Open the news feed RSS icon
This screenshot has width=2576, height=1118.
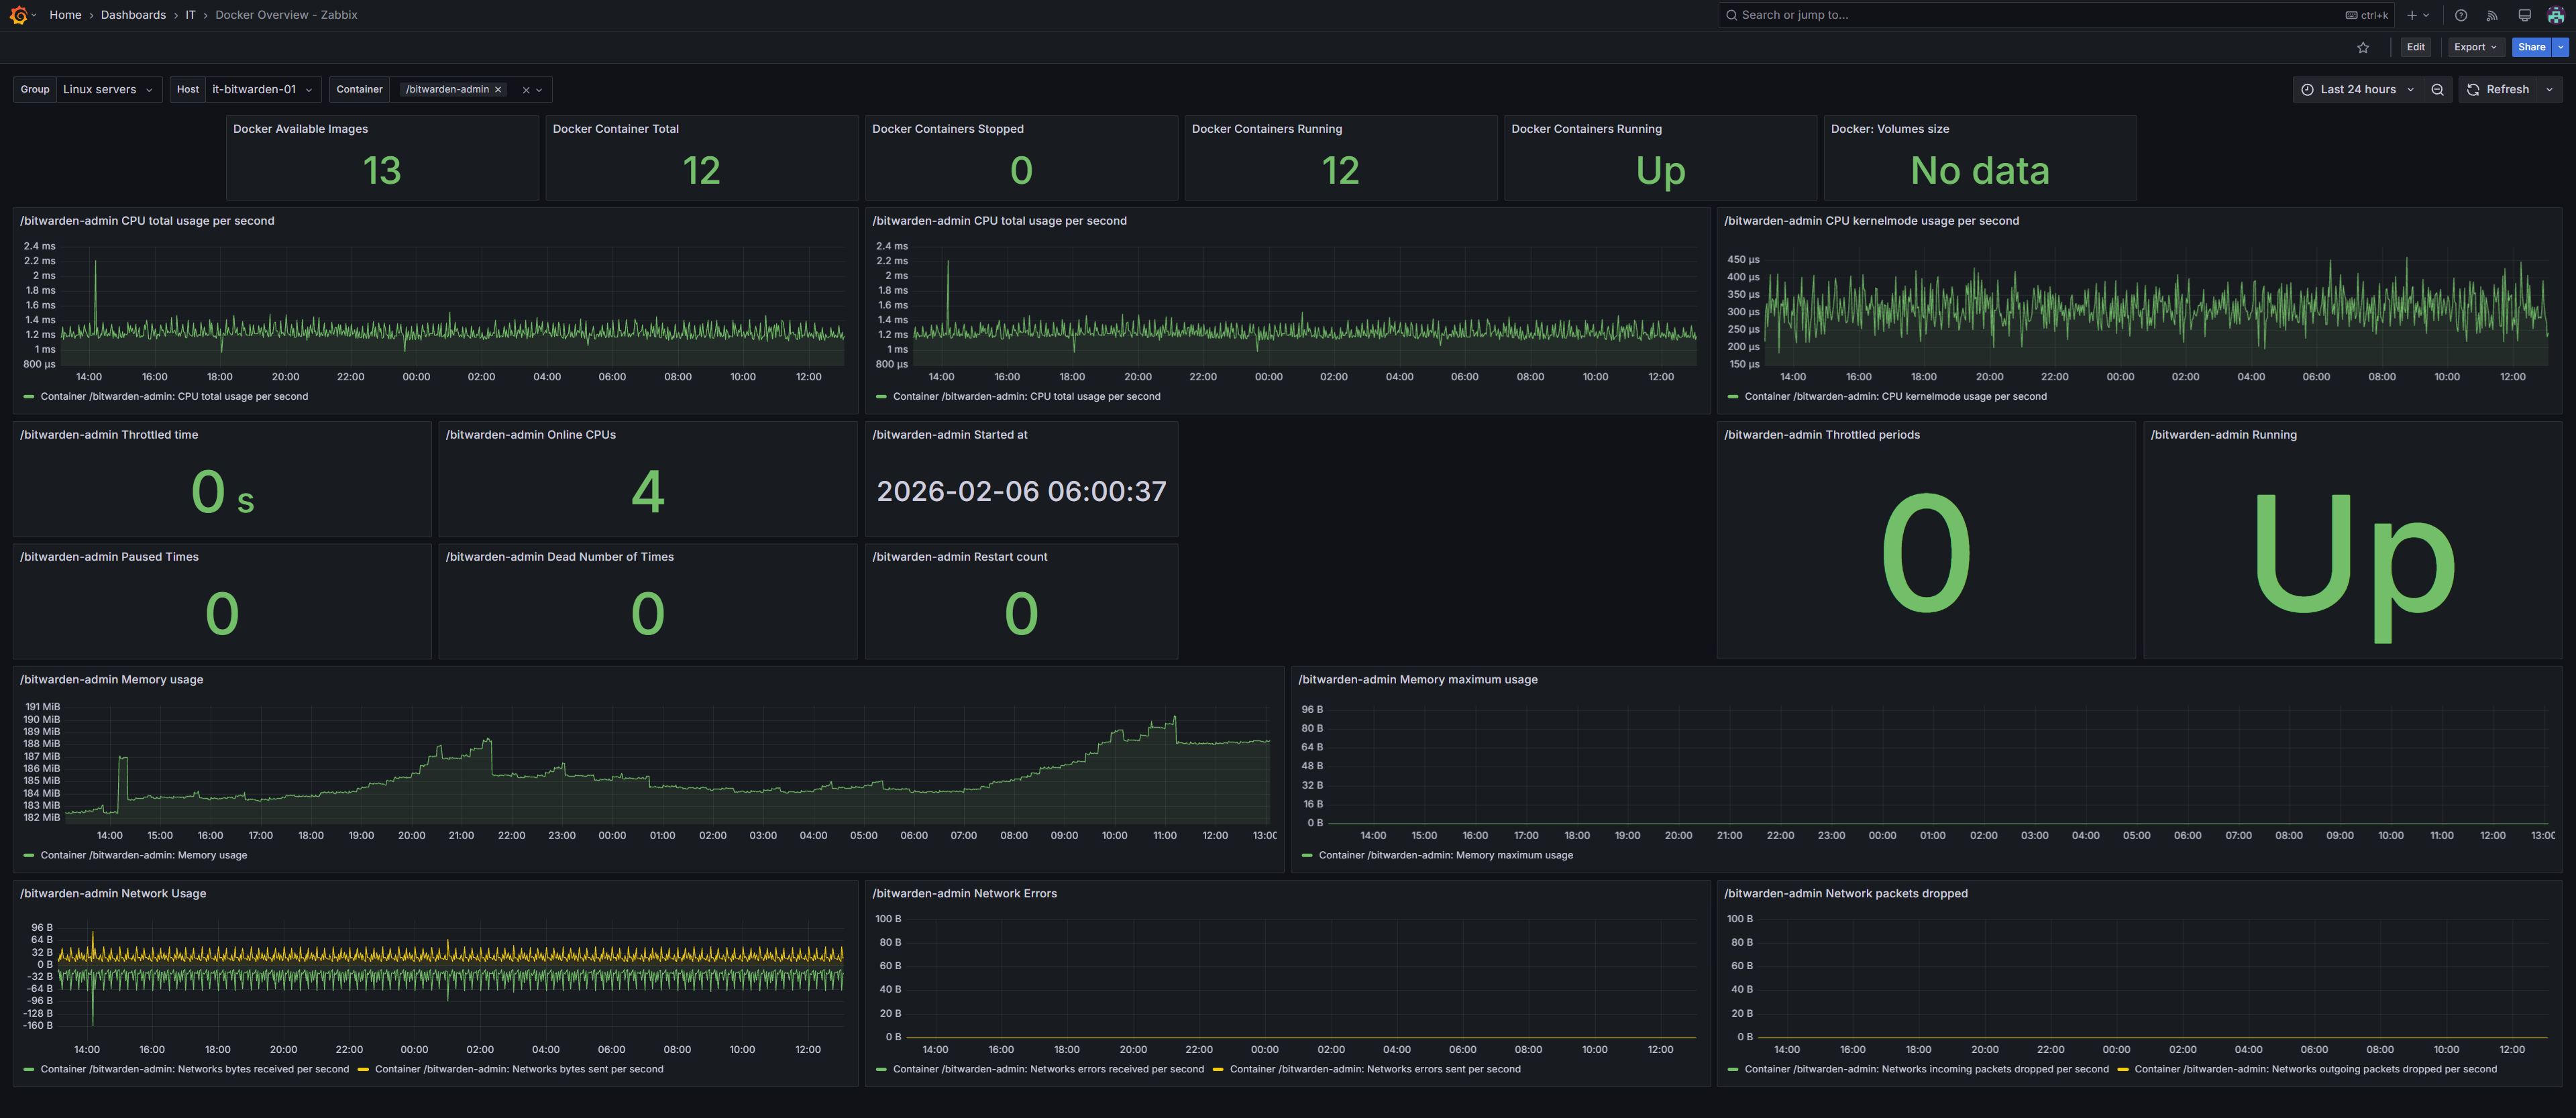[2492, 15]
